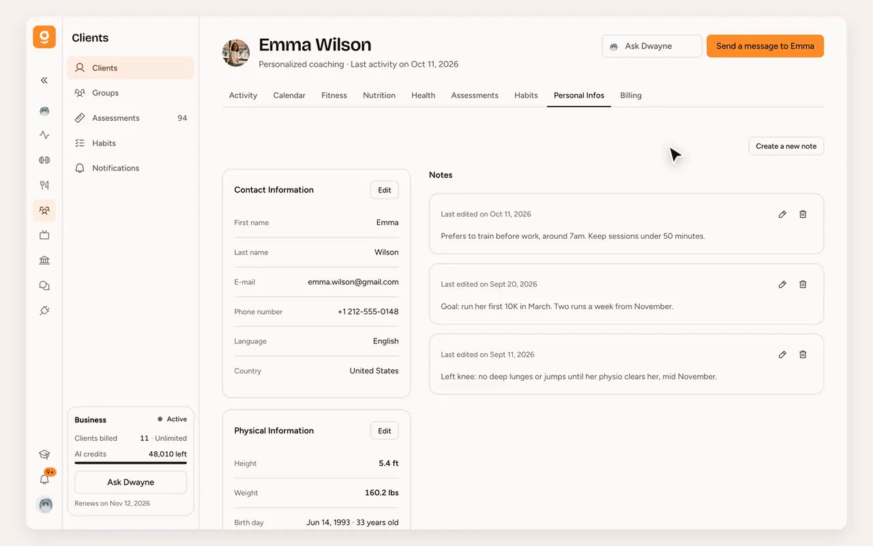Open Notifications in the sidebar menu
The image size is (873, 546).
pos(130,168)
